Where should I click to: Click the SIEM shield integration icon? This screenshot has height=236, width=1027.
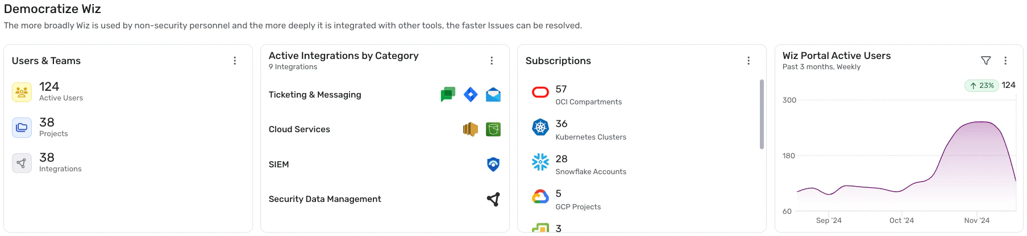(x=493, y=165)
